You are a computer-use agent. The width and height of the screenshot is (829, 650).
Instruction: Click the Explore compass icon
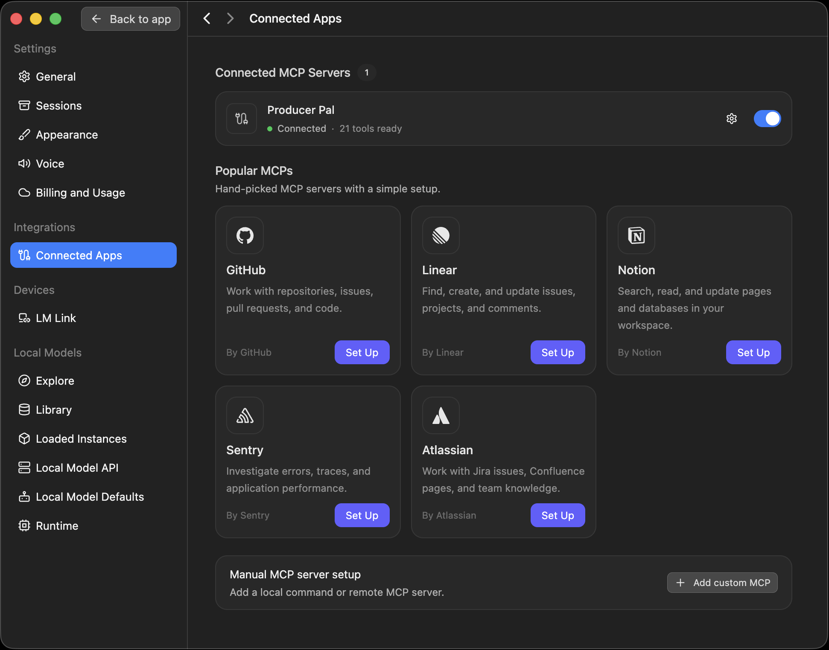[x=24, y=380]
